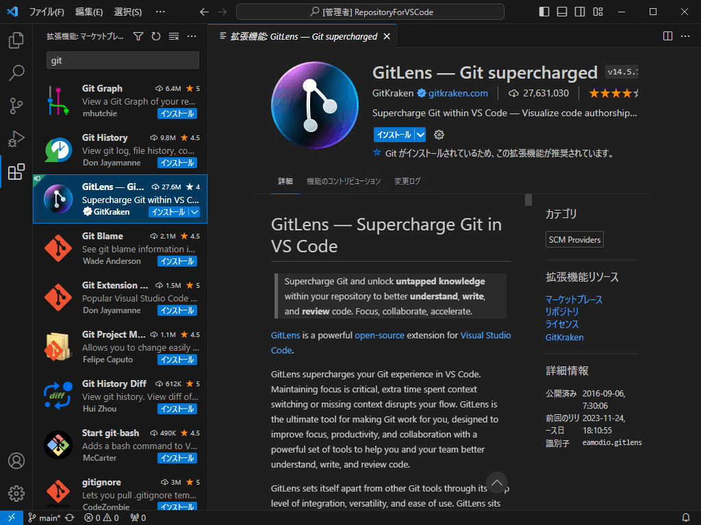The height and width of the screenshot is (525, 701).
Task: Toggle primary side bar layout icon
Action: [x=544, y=12]
